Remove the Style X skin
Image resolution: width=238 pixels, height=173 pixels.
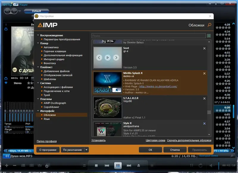(204, 124)
